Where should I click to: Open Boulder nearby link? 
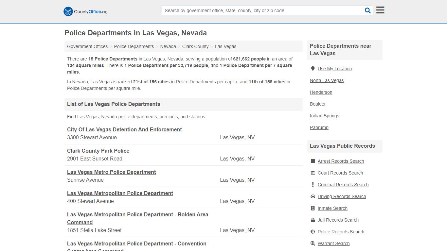[x=318, y=104]
